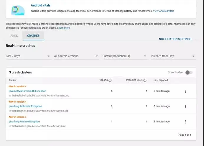Image resolution: width=204 pixels, height=146 pixels.
Task: Open the Last 7 days dropdown
Action: point(28,56)
